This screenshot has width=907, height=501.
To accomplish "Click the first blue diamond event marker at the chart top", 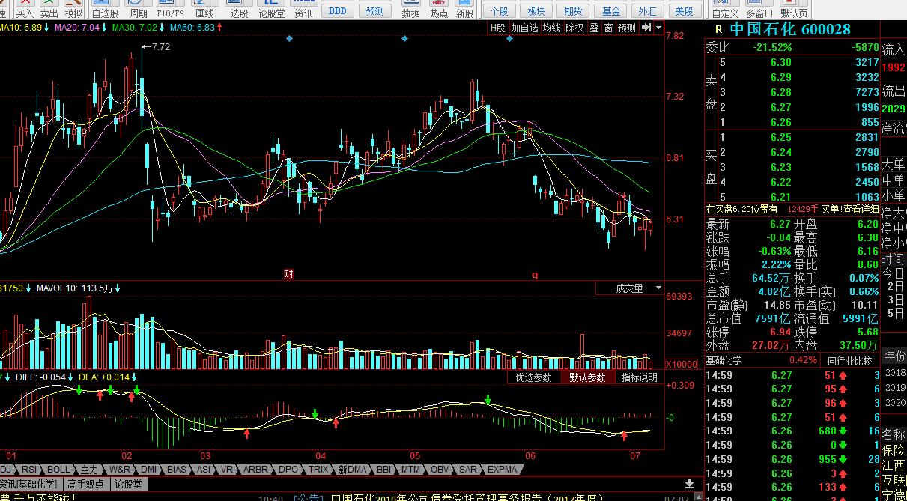I will pyautogui.click(x=290, y=39).
